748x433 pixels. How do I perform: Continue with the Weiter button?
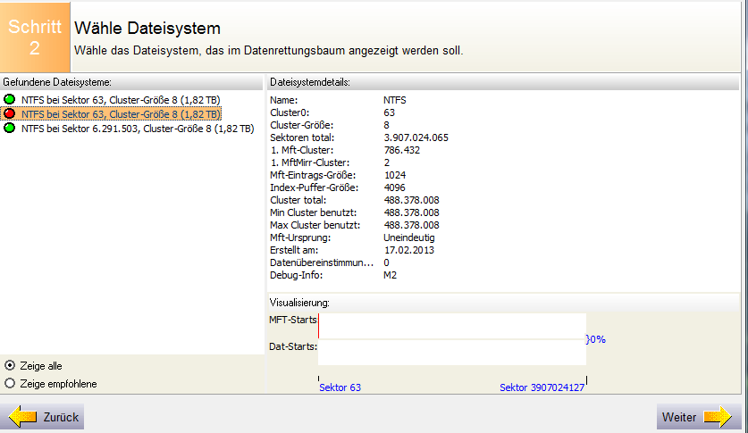coord(700,417)
